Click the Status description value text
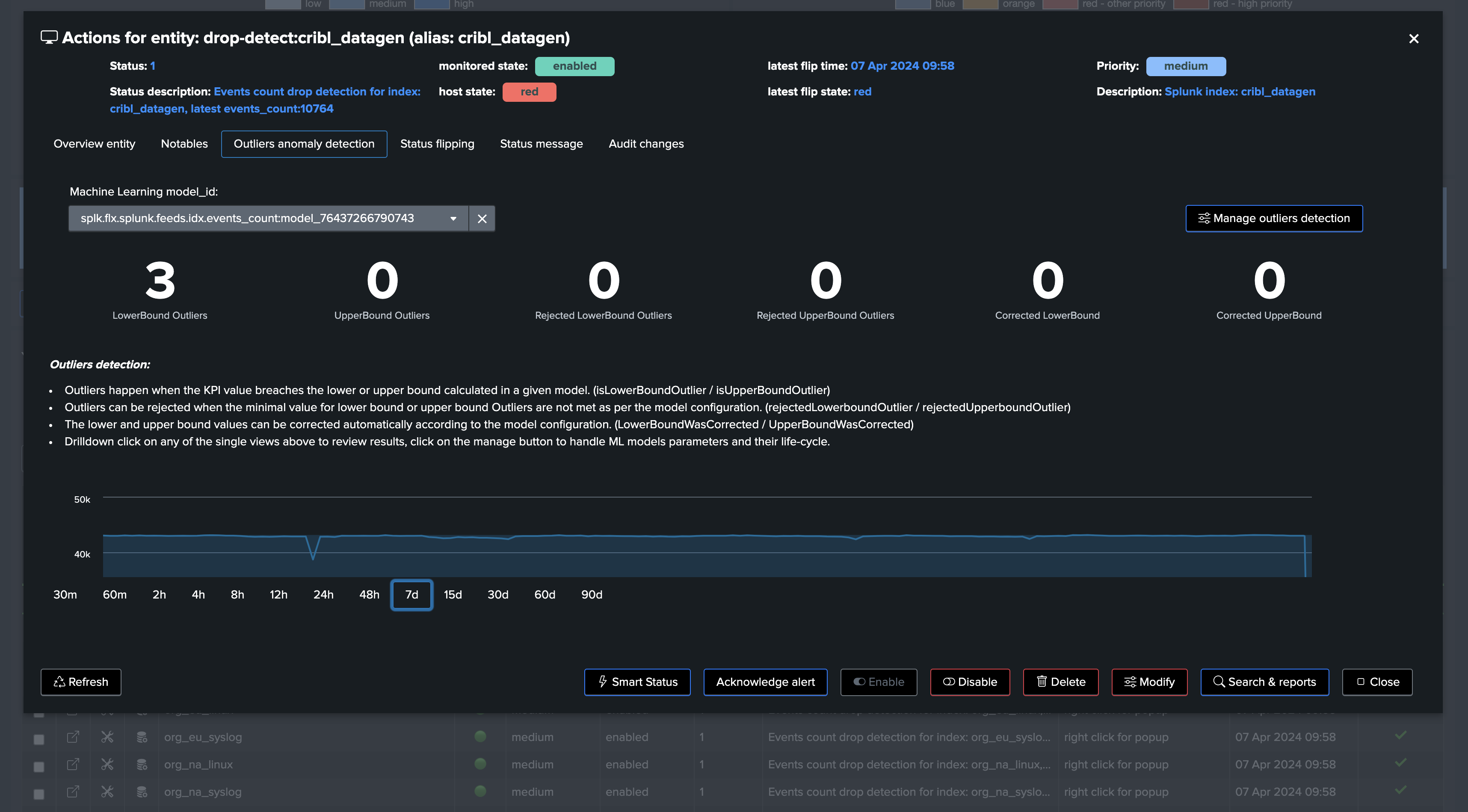The image size is (1468, 812). click(265, 100)
